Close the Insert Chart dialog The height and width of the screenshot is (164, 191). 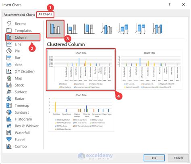pyautogui.click(x=183, y=5)
